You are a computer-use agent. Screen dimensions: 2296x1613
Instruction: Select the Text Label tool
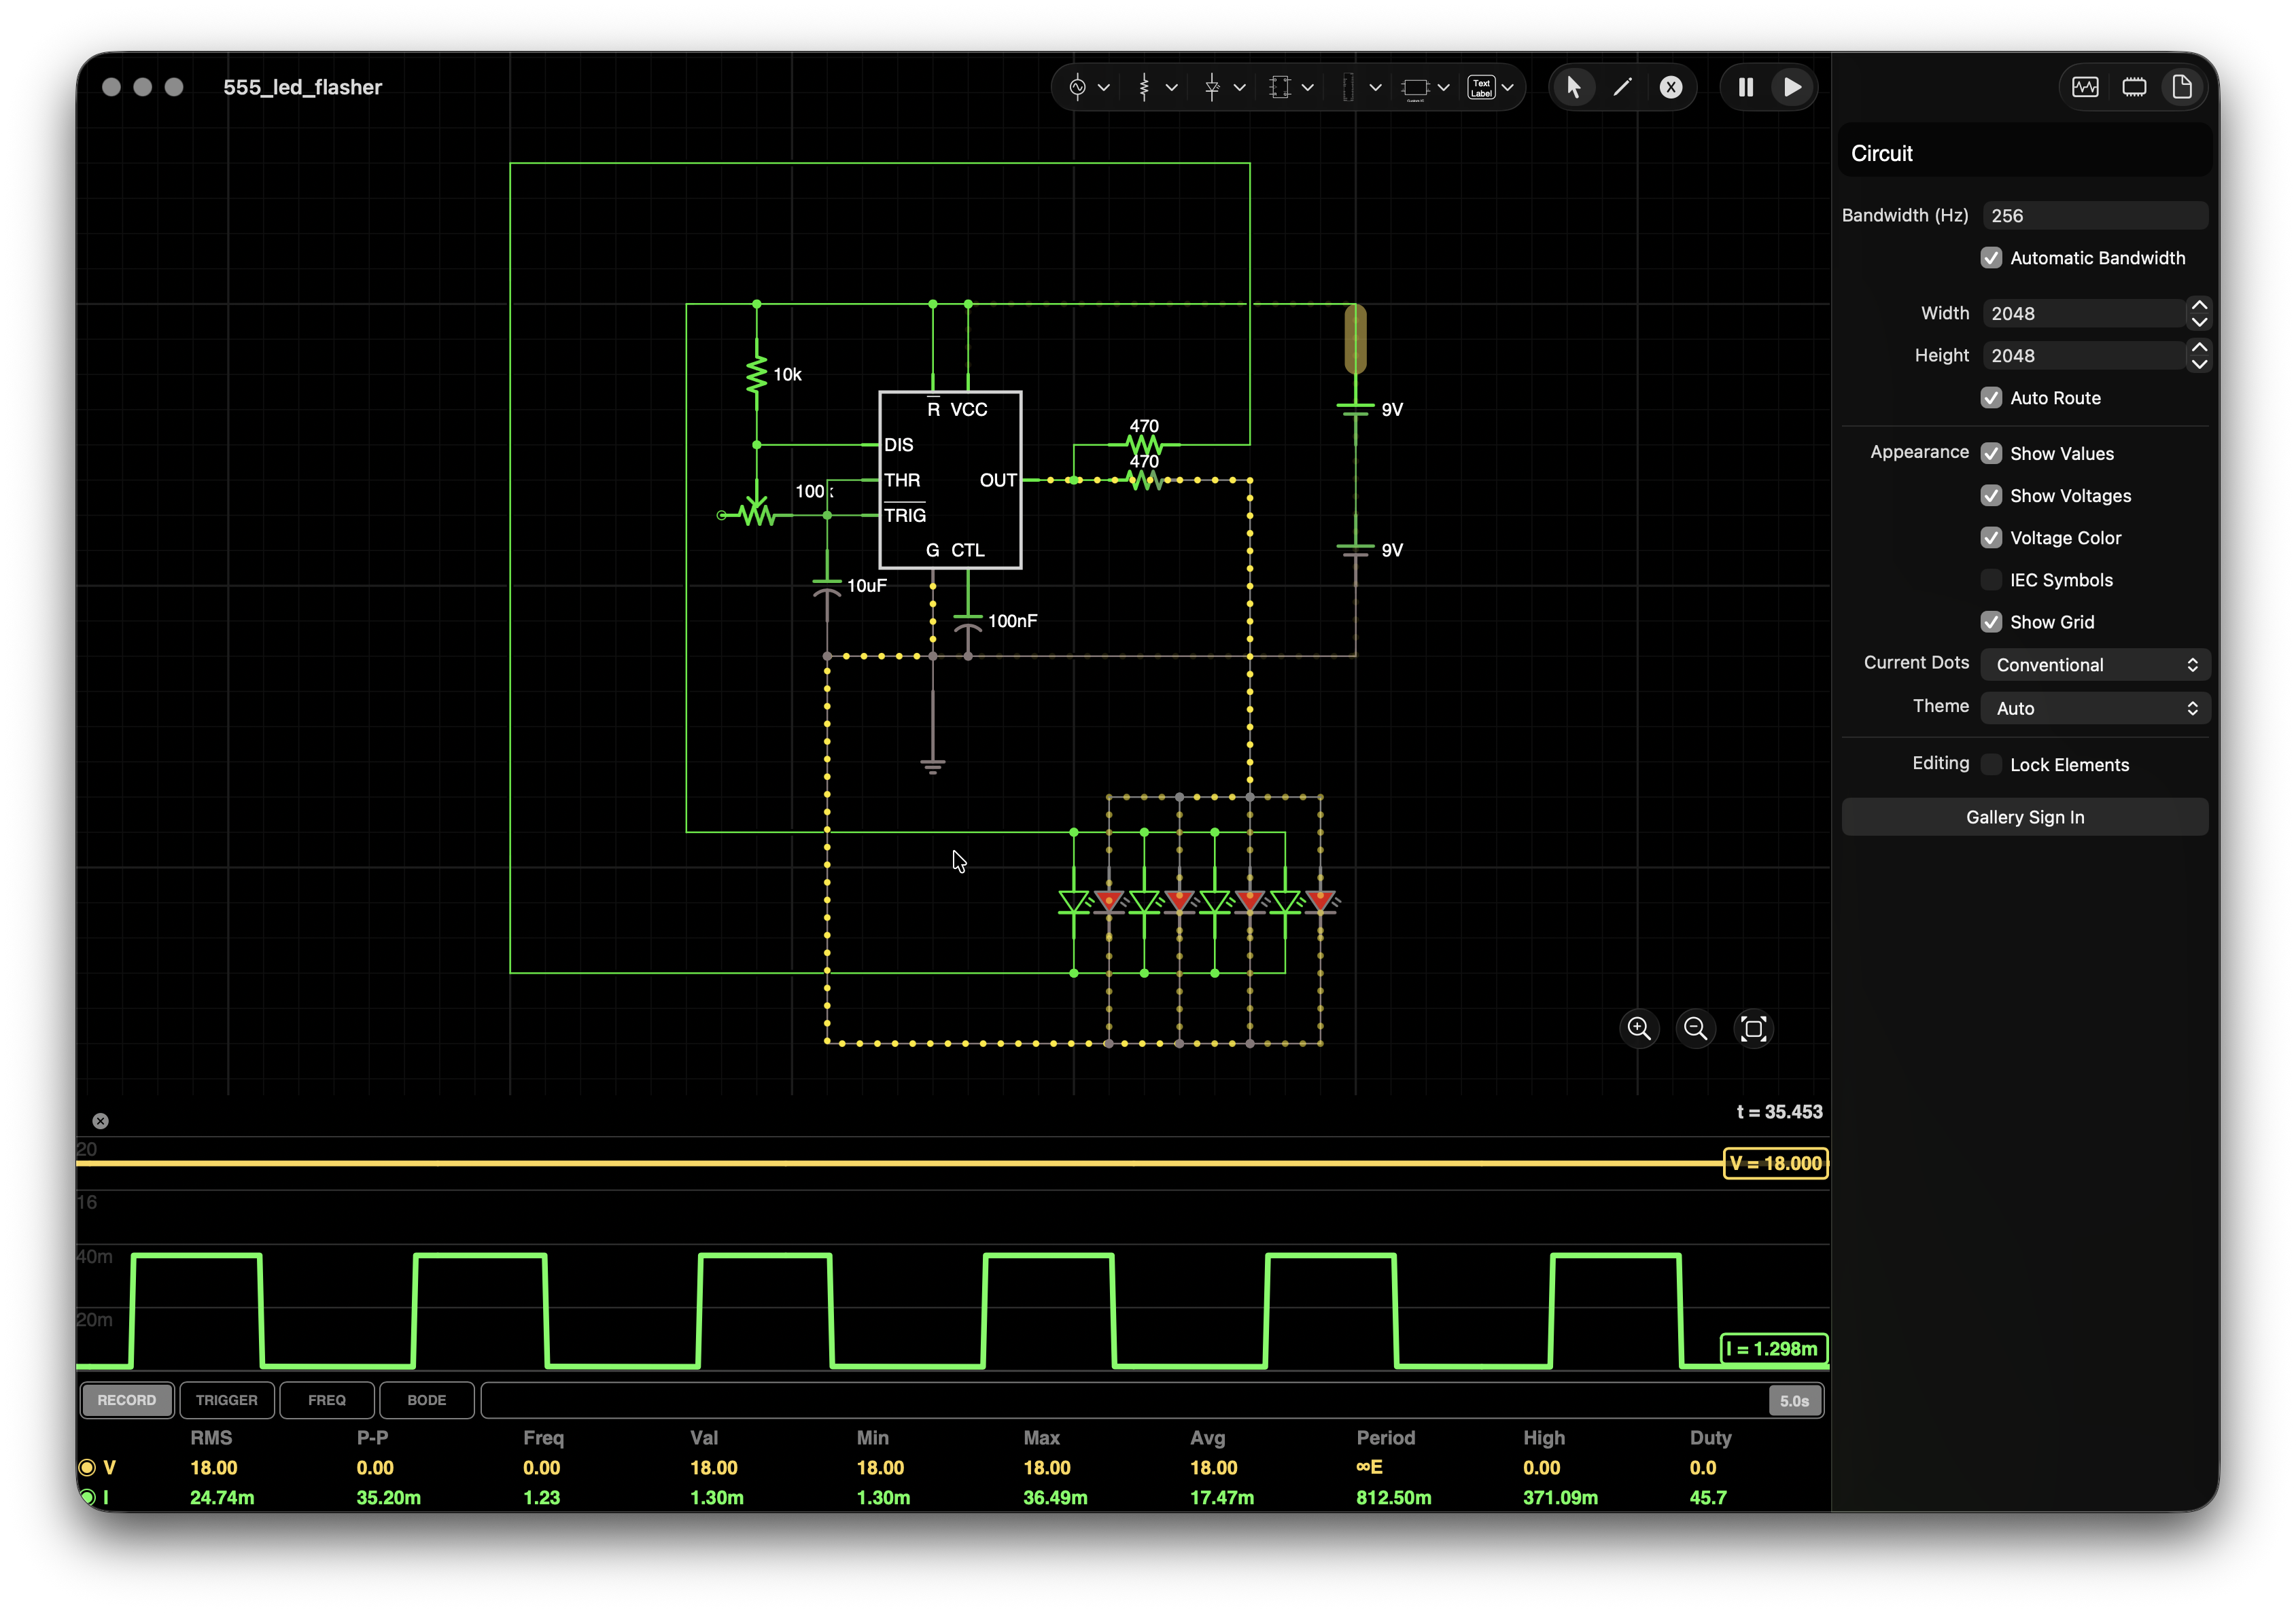pos(1481,87)
